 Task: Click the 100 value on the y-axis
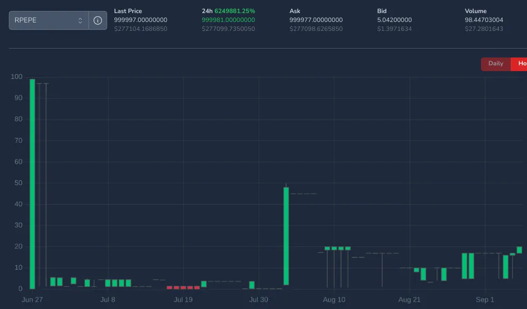point(17,77)
